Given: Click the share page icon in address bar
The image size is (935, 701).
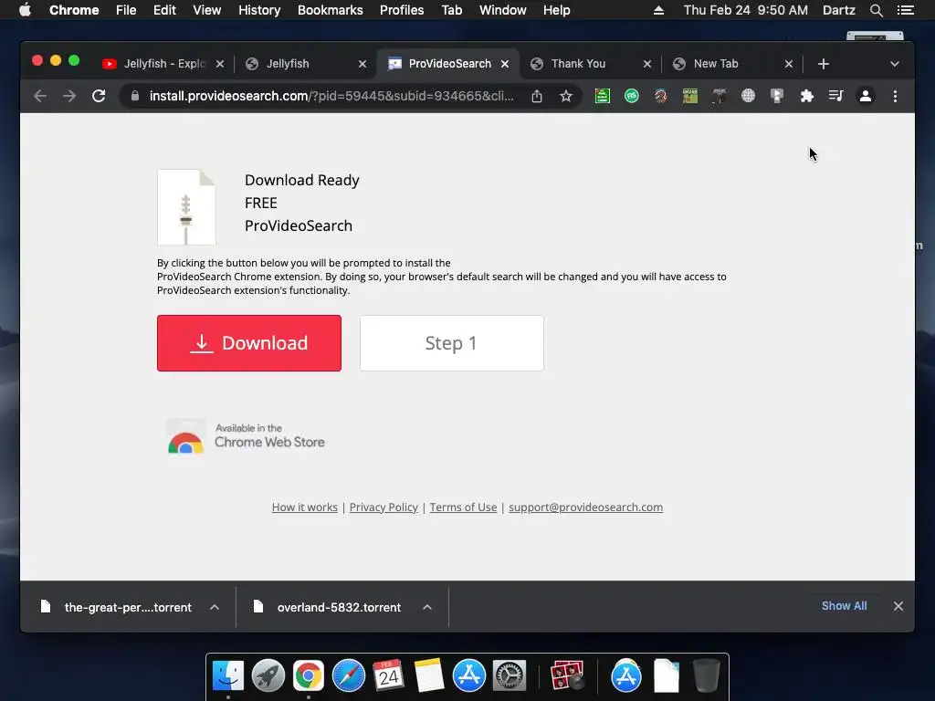Looking at the screenshot, I should click(x=537, y=96).
